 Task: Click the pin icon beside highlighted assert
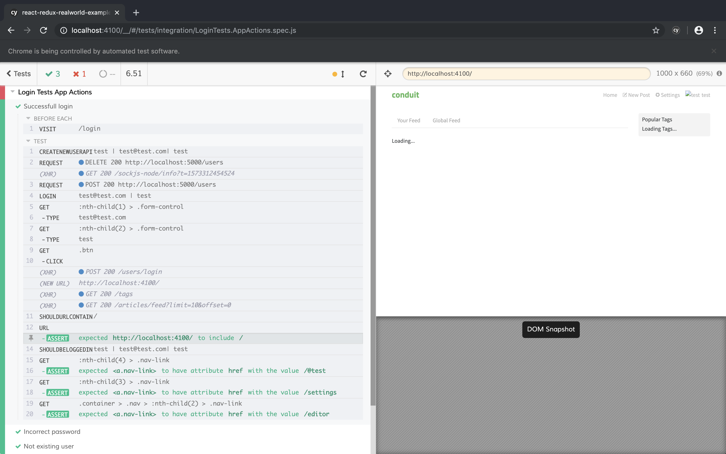(31, 338)
